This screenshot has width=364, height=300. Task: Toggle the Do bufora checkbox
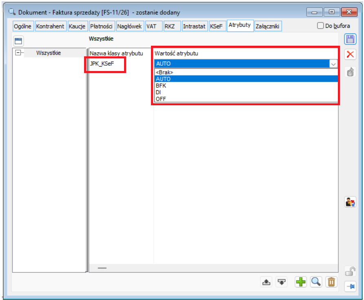point(320,26)
